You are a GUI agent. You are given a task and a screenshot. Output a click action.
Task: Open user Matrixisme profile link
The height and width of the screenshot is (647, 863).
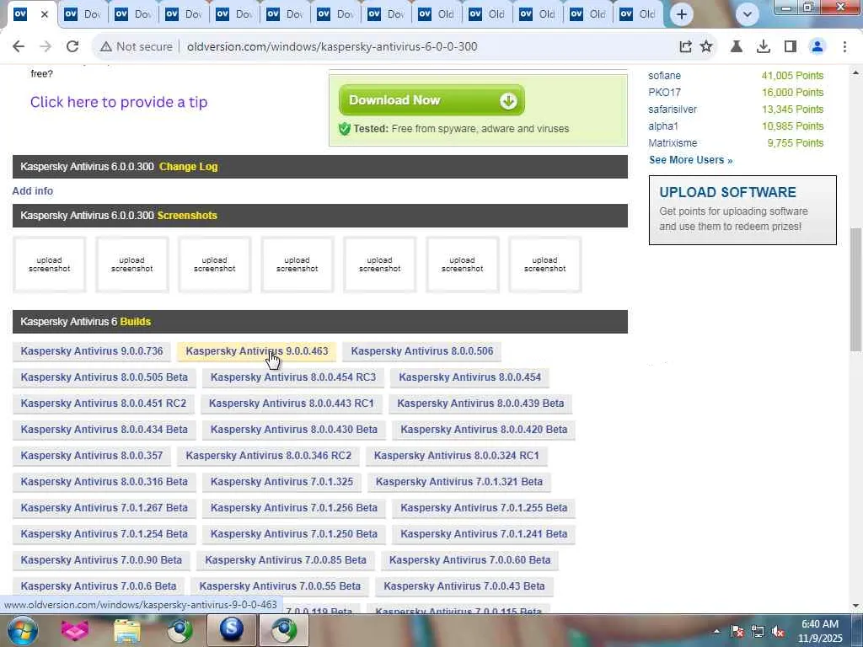point(673,143)
